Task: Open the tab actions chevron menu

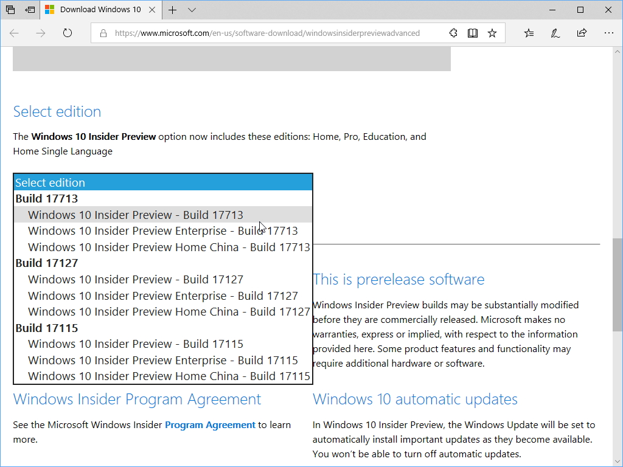Action: coord(192,10)
